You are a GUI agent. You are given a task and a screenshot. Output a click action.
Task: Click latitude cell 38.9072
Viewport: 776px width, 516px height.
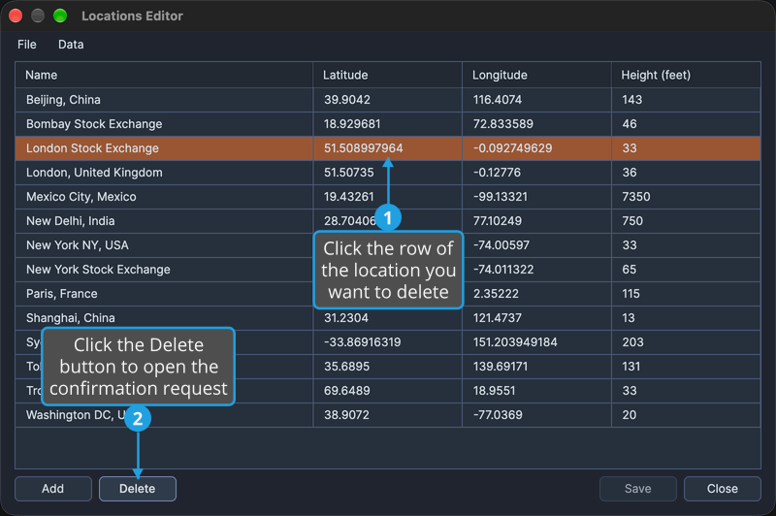pos(387,415)
